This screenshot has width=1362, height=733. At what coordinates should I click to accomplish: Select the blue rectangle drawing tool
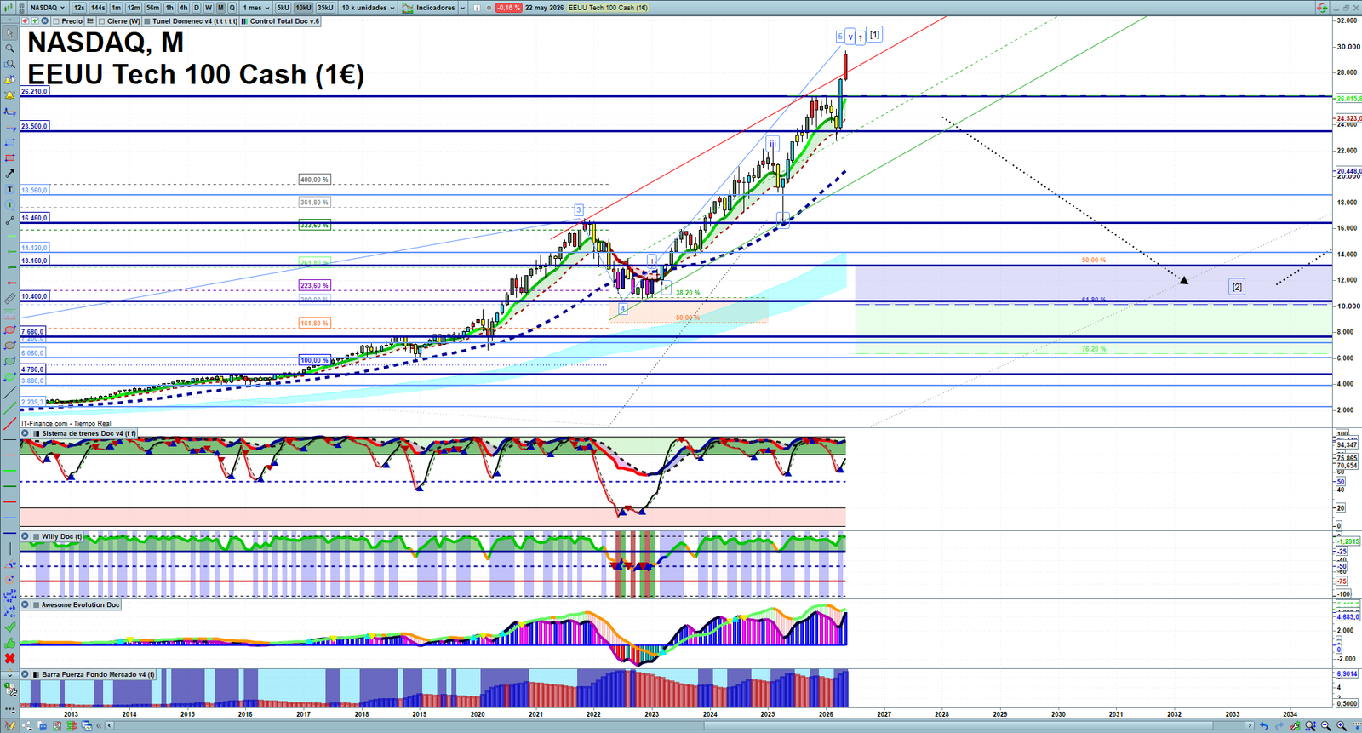click(9, 142)
